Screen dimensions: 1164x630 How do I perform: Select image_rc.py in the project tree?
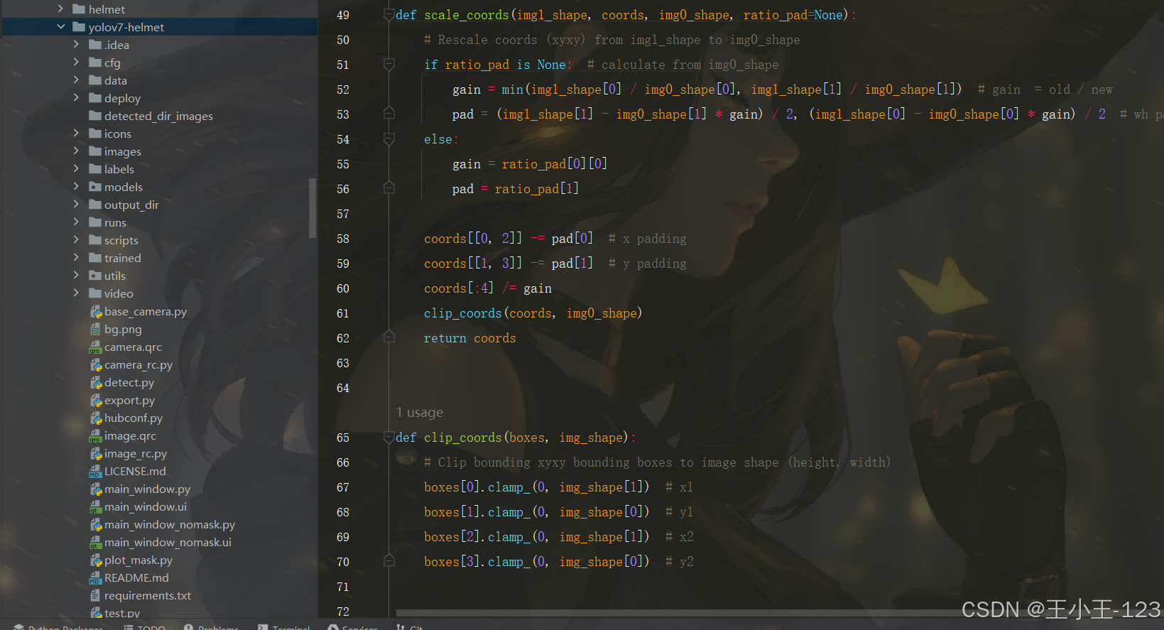136,454
